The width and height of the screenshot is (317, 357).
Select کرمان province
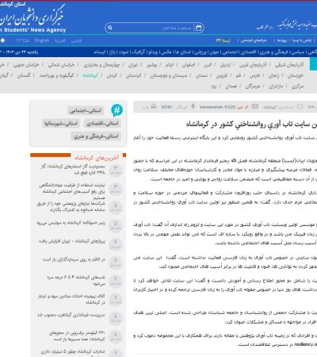[x=112, y=75]
